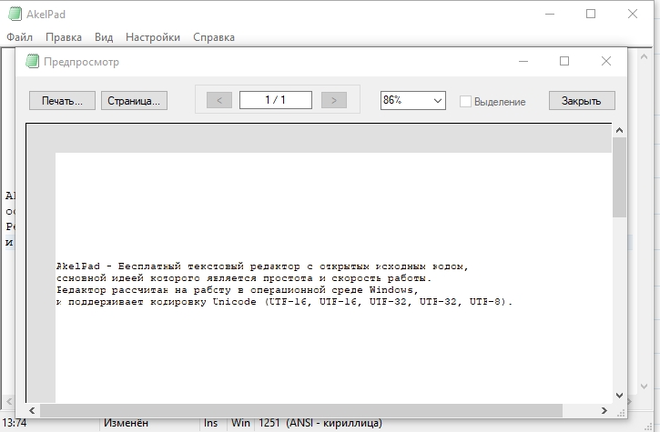Click the preview window resize grip
660x432 pixels.
[x=621, y=412]
